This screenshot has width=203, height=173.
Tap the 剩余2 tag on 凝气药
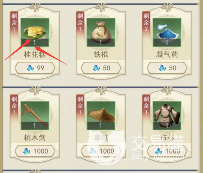tap(146, 22)
